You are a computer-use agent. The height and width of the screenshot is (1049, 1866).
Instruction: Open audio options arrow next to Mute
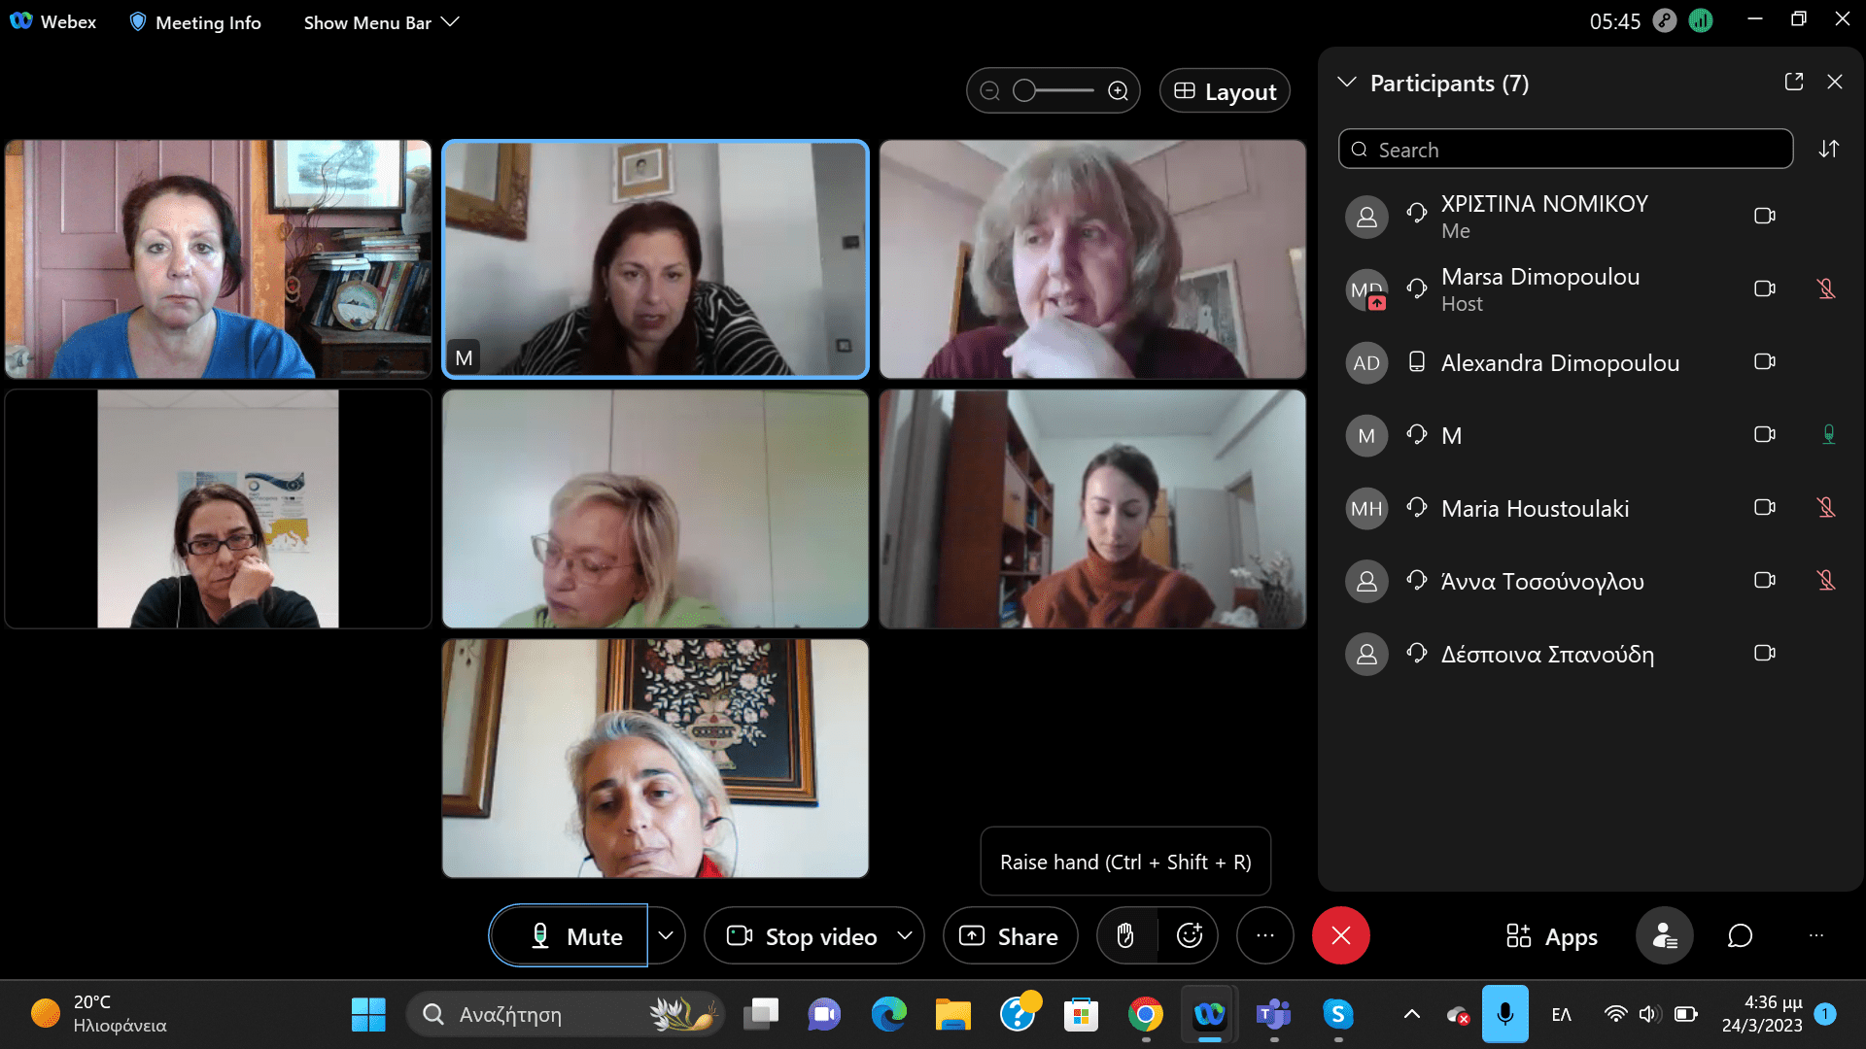pos(666,935)
